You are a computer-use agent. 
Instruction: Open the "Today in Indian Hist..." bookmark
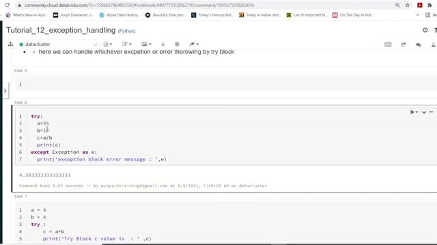(x=260, y=15)
